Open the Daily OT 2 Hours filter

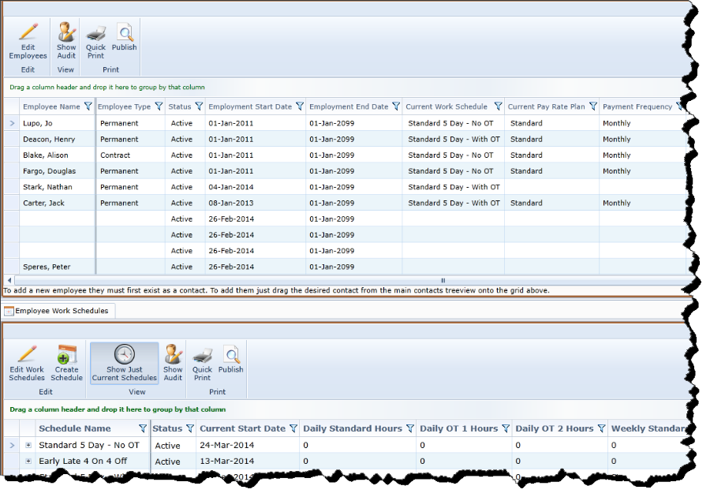601,428
